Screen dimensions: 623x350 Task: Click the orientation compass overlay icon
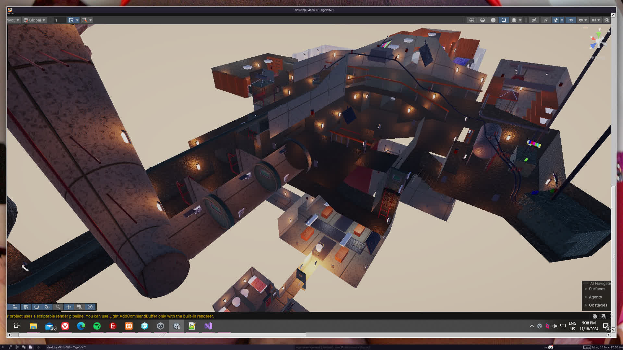(x=90, y=307)
